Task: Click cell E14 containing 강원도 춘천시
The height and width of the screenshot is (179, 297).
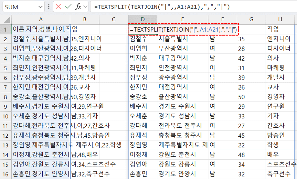Action: pos(183,155)
